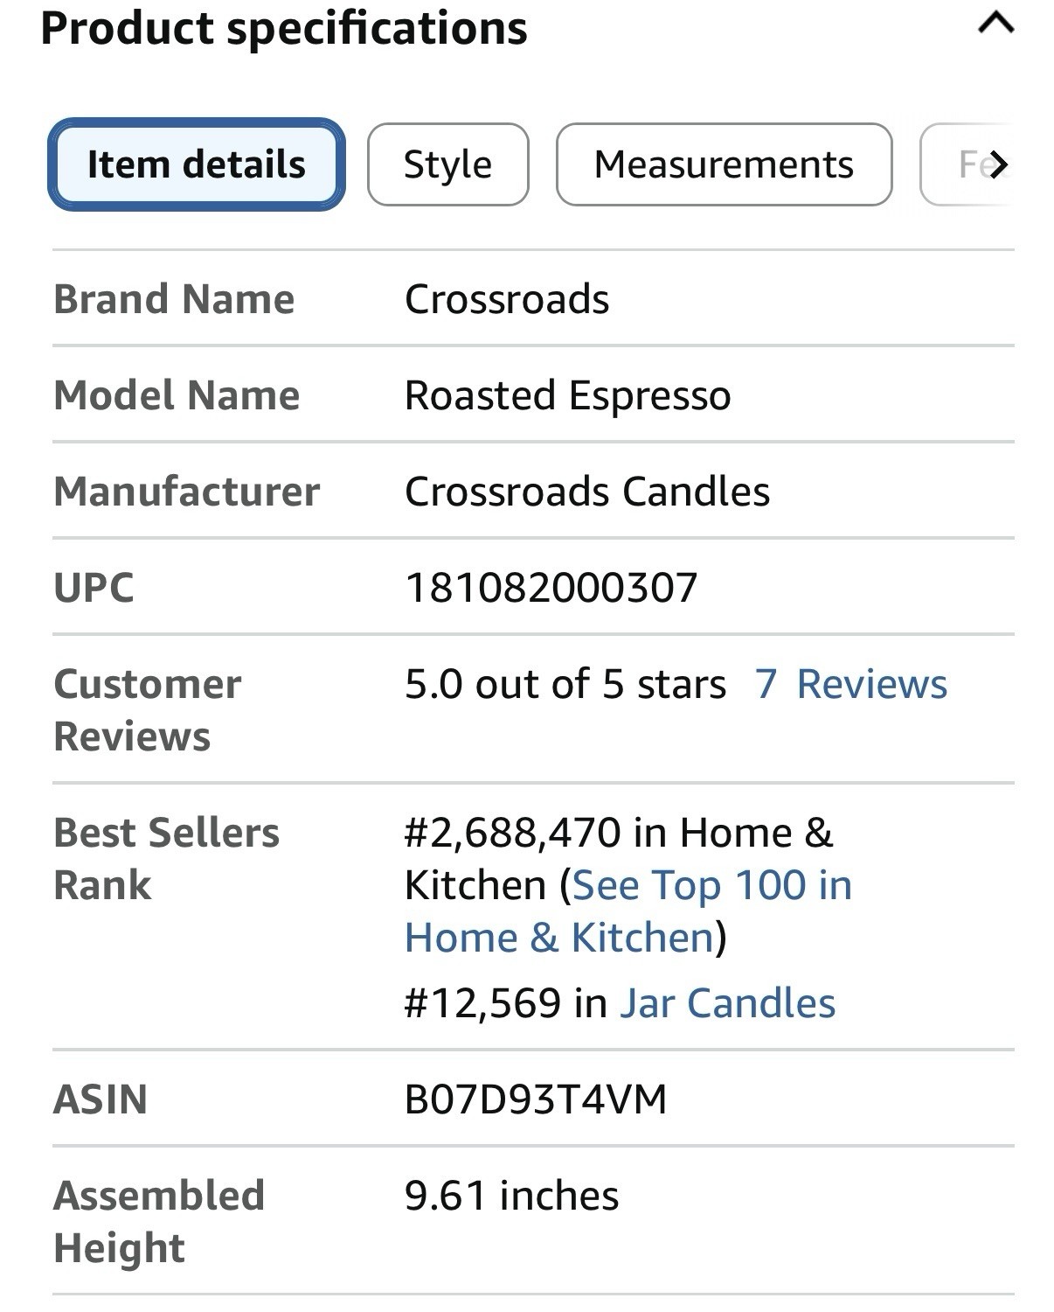Click the right arrow to show more tabs
The image size is (1054, 1312).
(x=999, y=164)
